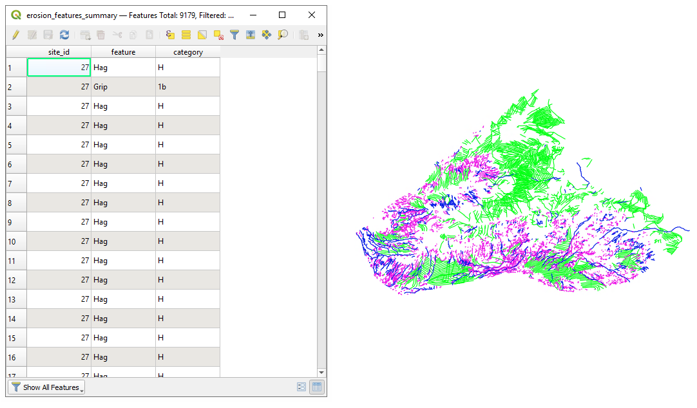
Task: Pan the map to selected rows
Action: (x=267, y=35)
